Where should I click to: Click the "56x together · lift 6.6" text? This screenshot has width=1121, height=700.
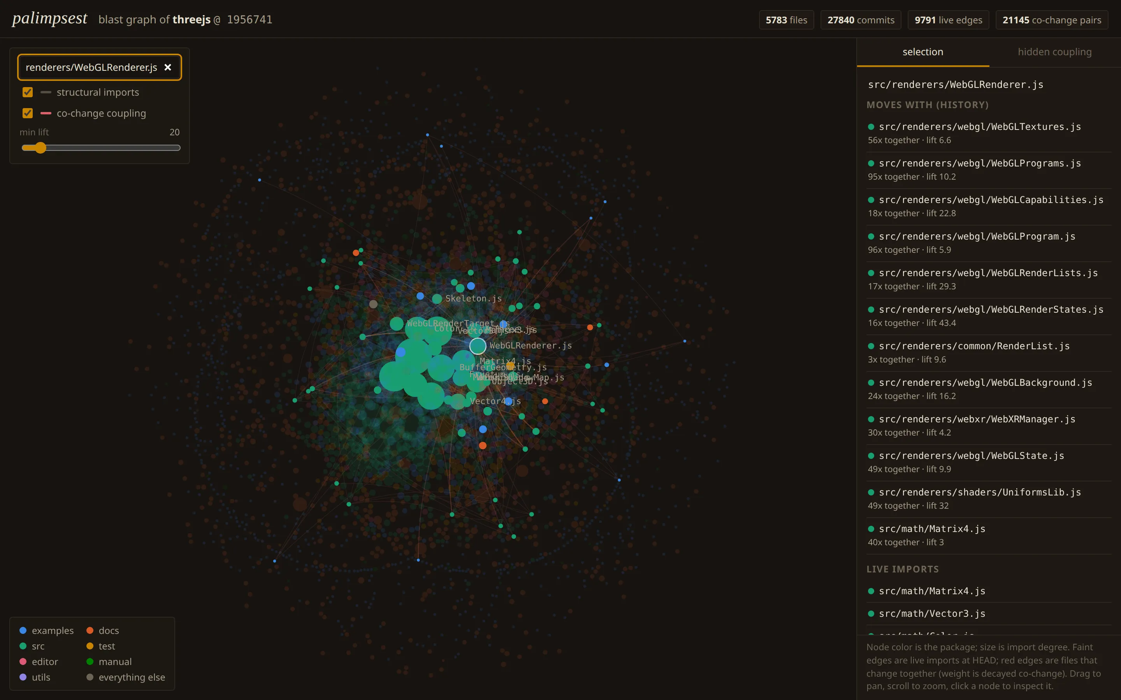pos(909,140)
